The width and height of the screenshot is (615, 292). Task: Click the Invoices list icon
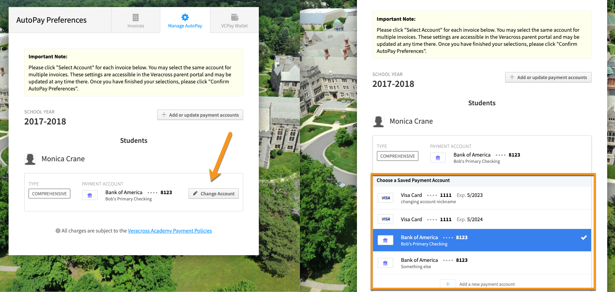[136, 17]
